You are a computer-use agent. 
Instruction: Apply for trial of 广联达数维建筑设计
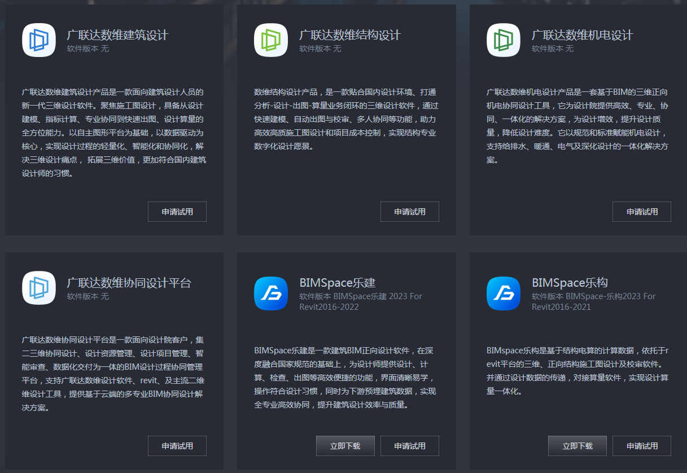(x=177, y=212)
